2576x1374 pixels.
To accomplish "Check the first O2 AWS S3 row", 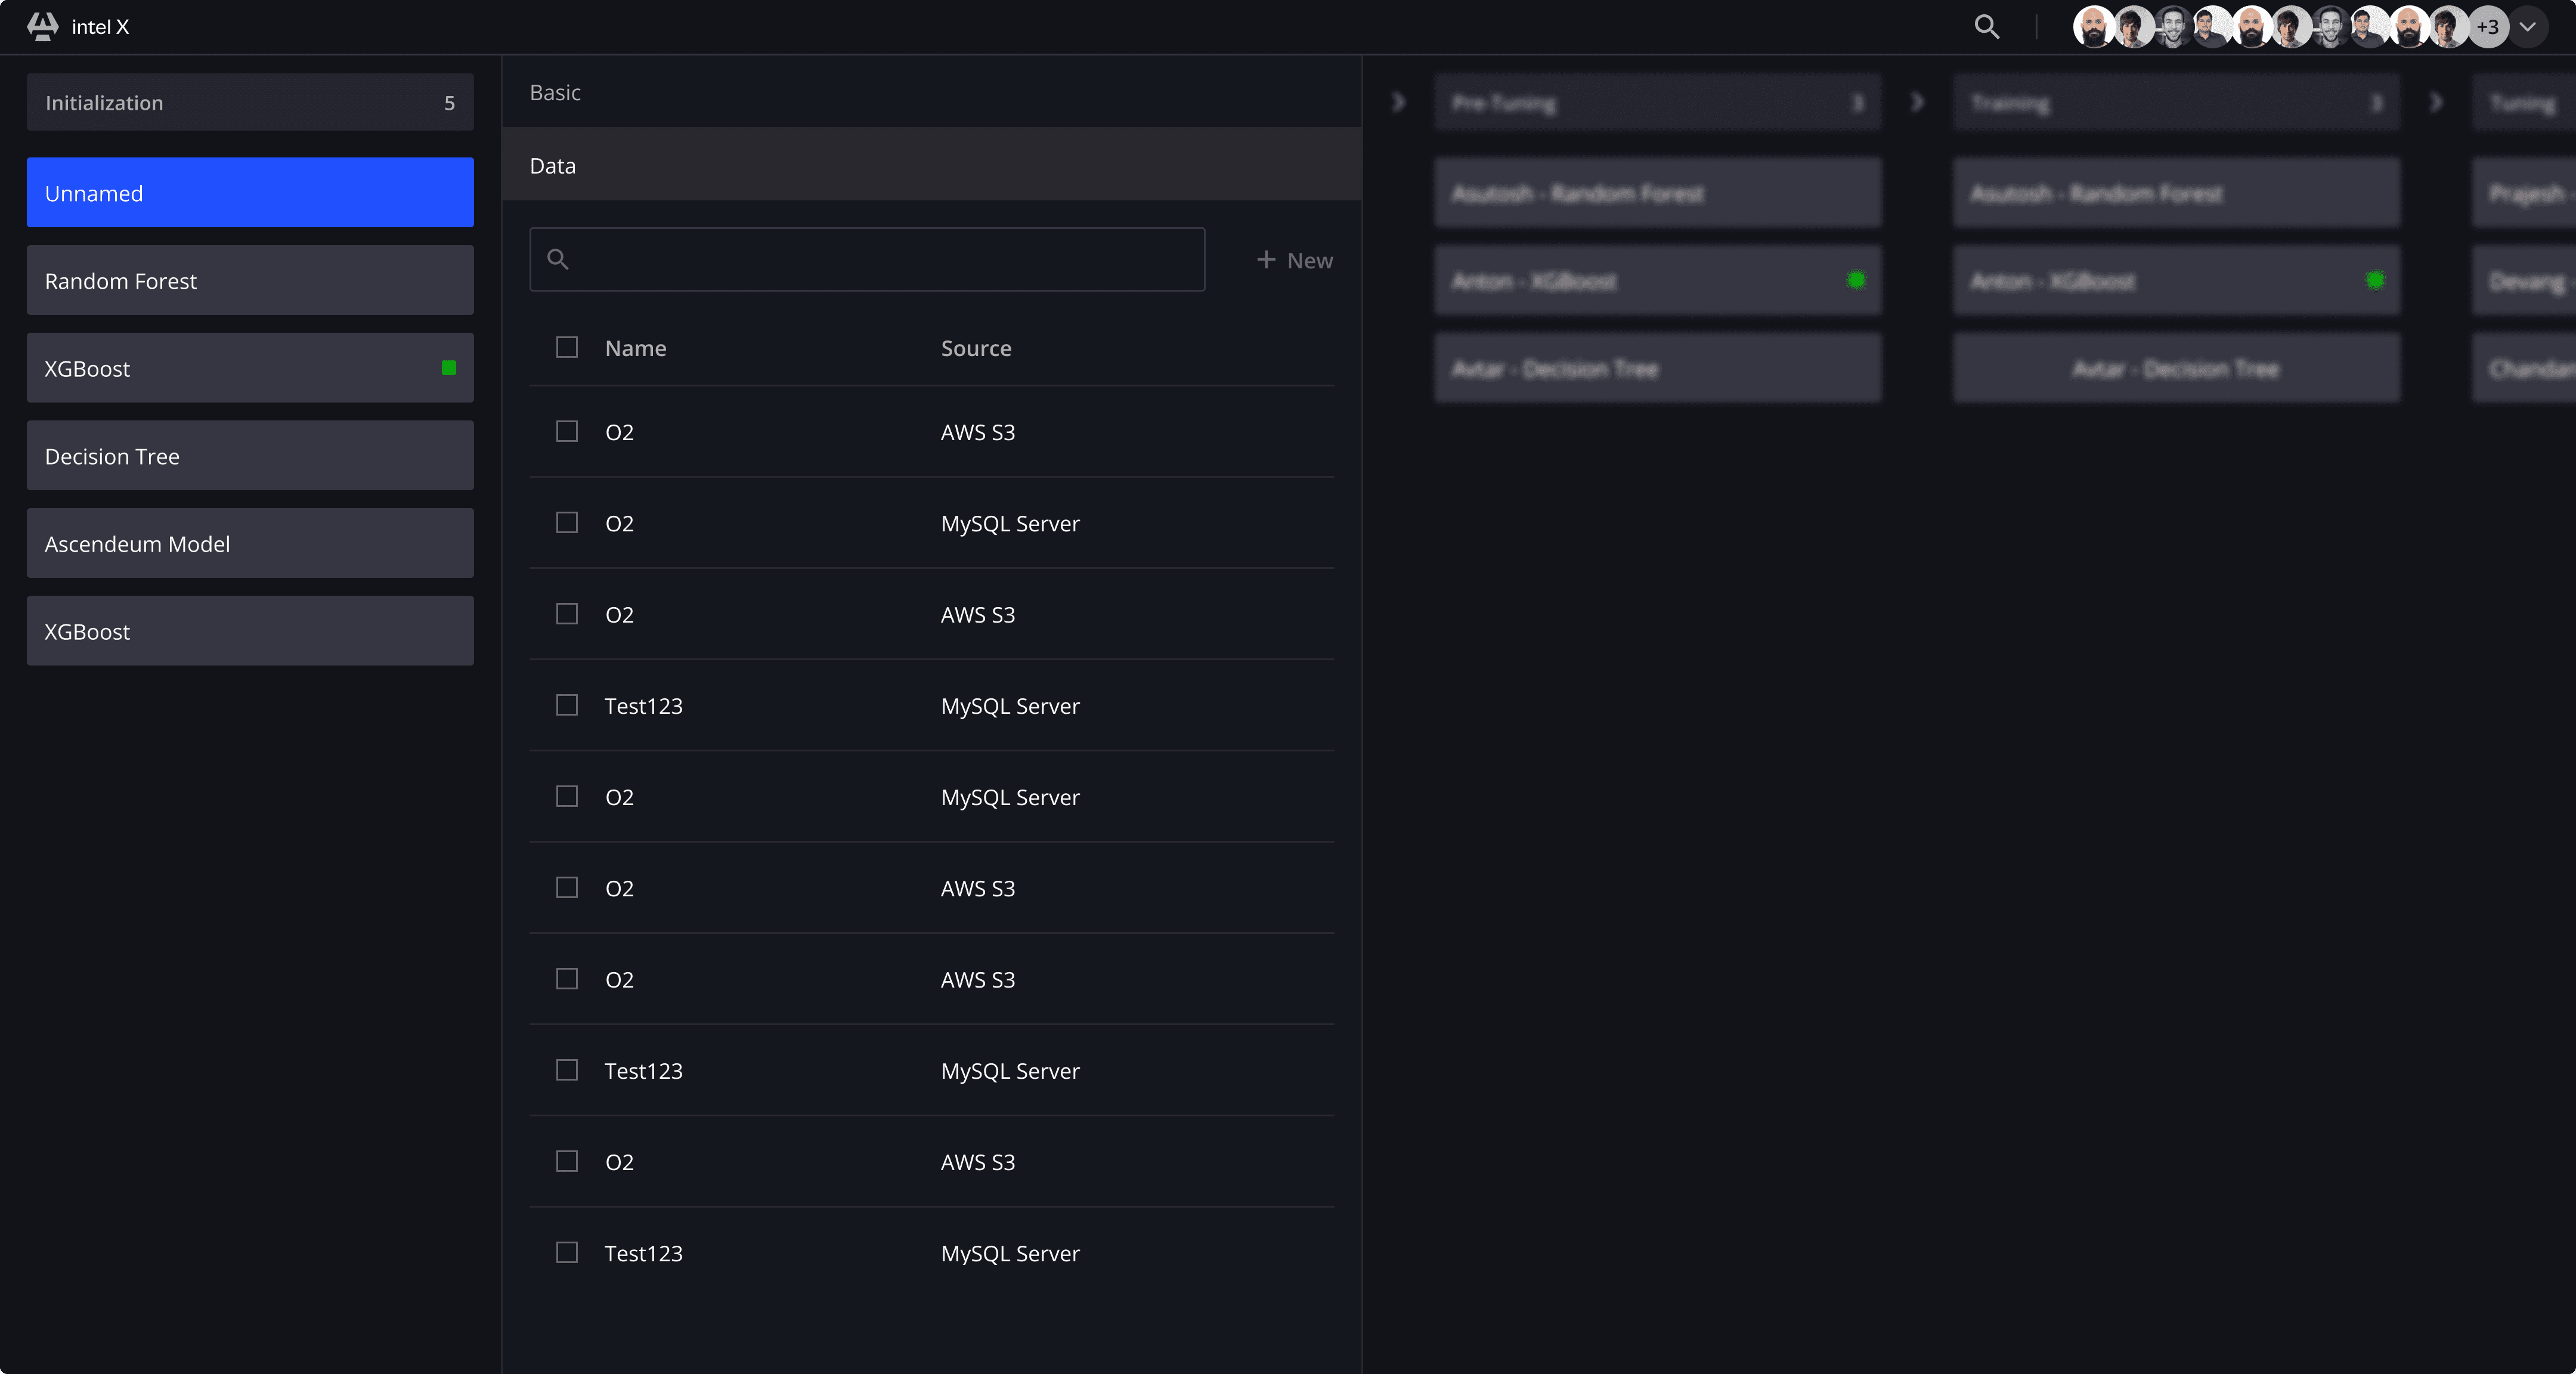I will tap(567, 431).
